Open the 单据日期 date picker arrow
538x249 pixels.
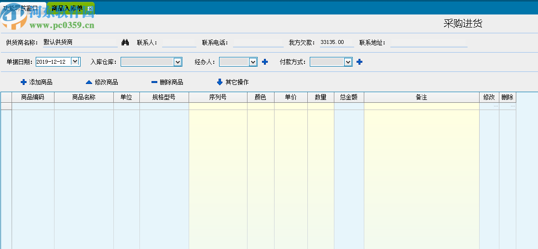[75, 61]
